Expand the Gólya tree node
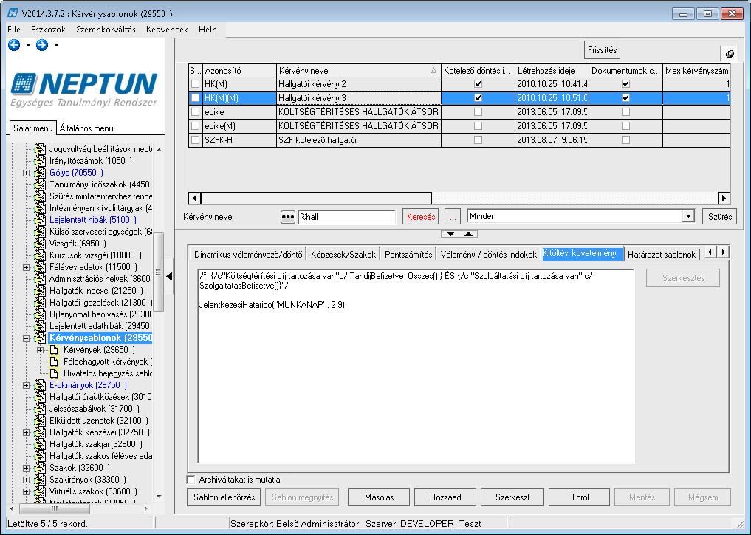751x535 pixels. (x=27, y=173)
